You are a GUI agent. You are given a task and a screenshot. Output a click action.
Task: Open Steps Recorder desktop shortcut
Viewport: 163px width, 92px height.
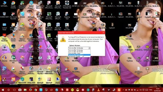pos(67,27)
